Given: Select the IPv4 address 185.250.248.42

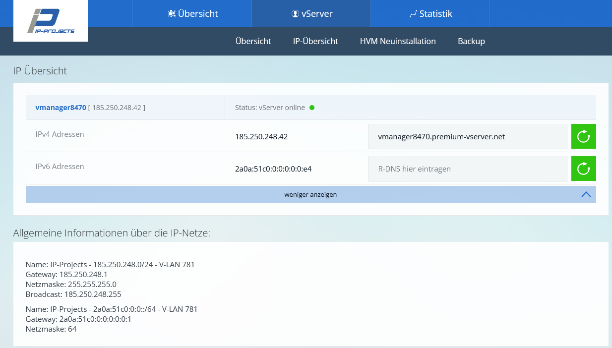Looking at the screenshot, I should click(261, 136).
